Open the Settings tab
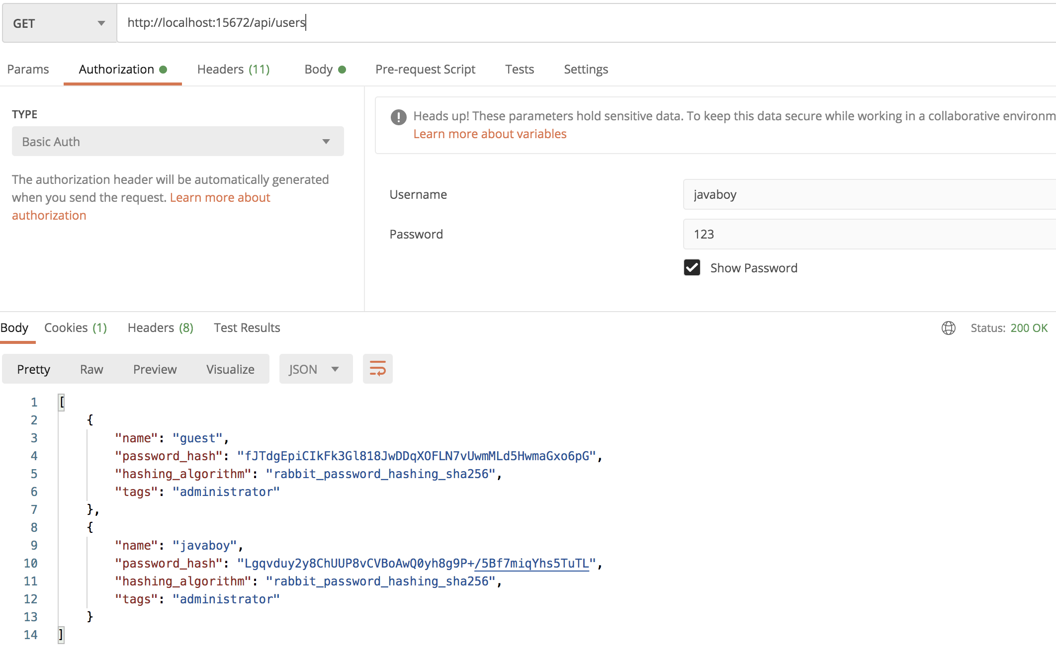The height and width of the screenshot is (658, 1056). click(586, 69)
